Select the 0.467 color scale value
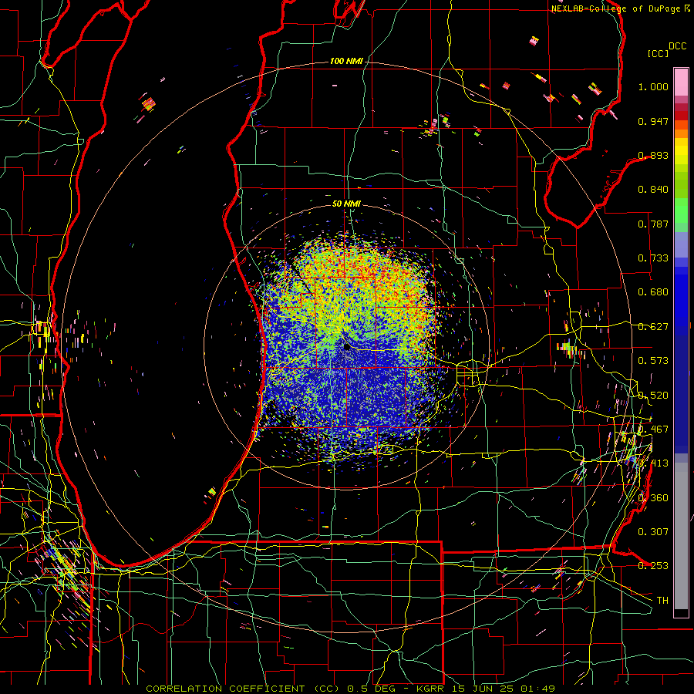The image size is (694, 694). coord(653,430)
